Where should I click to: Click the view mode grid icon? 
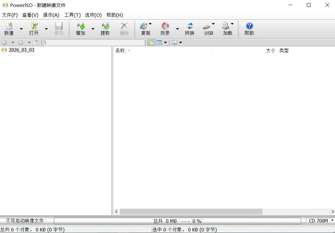(x=159, y=42)
